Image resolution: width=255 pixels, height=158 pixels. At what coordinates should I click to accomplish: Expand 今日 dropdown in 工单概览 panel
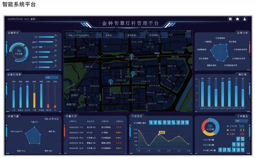(x=241, y=121)
